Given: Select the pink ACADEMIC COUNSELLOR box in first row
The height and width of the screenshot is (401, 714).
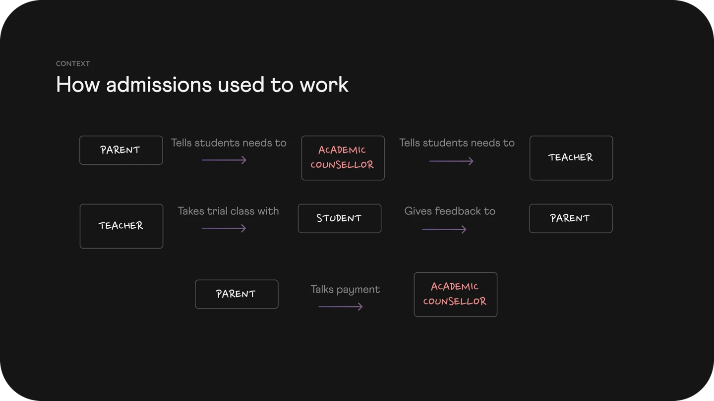Looking at the screenshot, I should (x=343, y=158).
